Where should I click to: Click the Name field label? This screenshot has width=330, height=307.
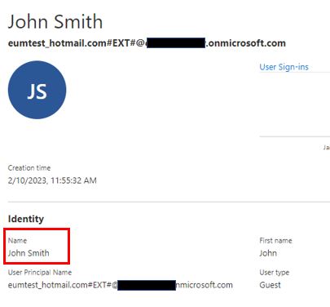[x=17, y=240]
